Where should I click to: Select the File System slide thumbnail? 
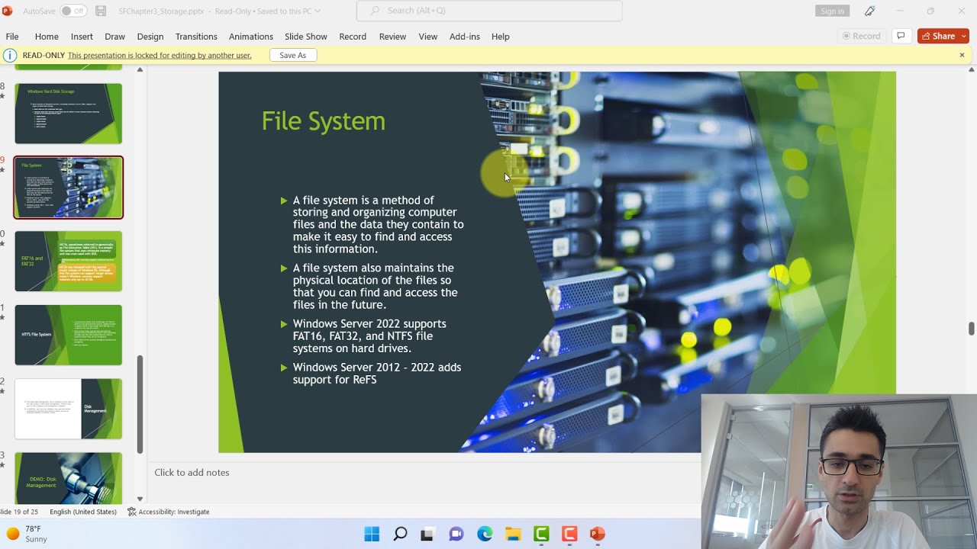pyautogui.click(x=68, y=188)
